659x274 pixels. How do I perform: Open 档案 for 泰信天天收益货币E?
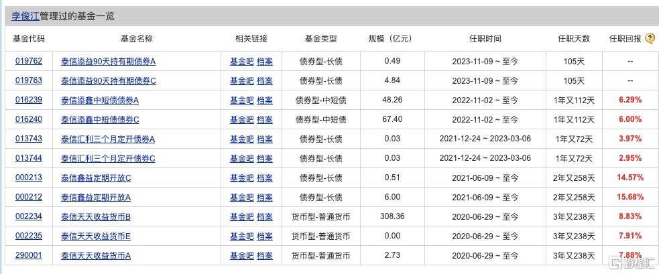click(x=265, y=236)
